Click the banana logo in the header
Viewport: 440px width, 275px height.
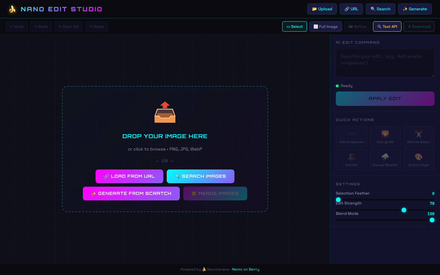tap(12, 9)
